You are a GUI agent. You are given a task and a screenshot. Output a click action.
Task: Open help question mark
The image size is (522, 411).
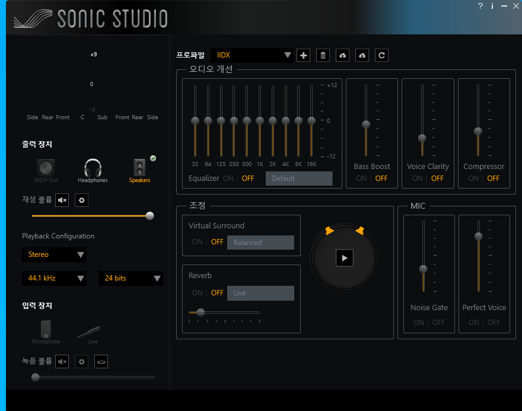point(480,6)
